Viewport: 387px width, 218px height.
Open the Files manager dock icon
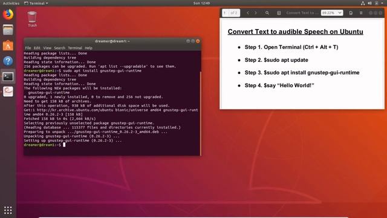coord(8,30)
